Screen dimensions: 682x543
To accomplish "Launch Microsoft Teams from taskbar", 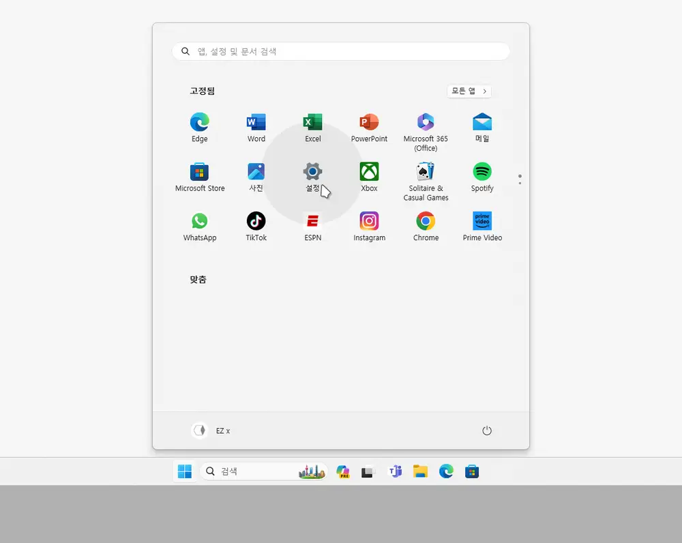I will click(x=395, y=471).
